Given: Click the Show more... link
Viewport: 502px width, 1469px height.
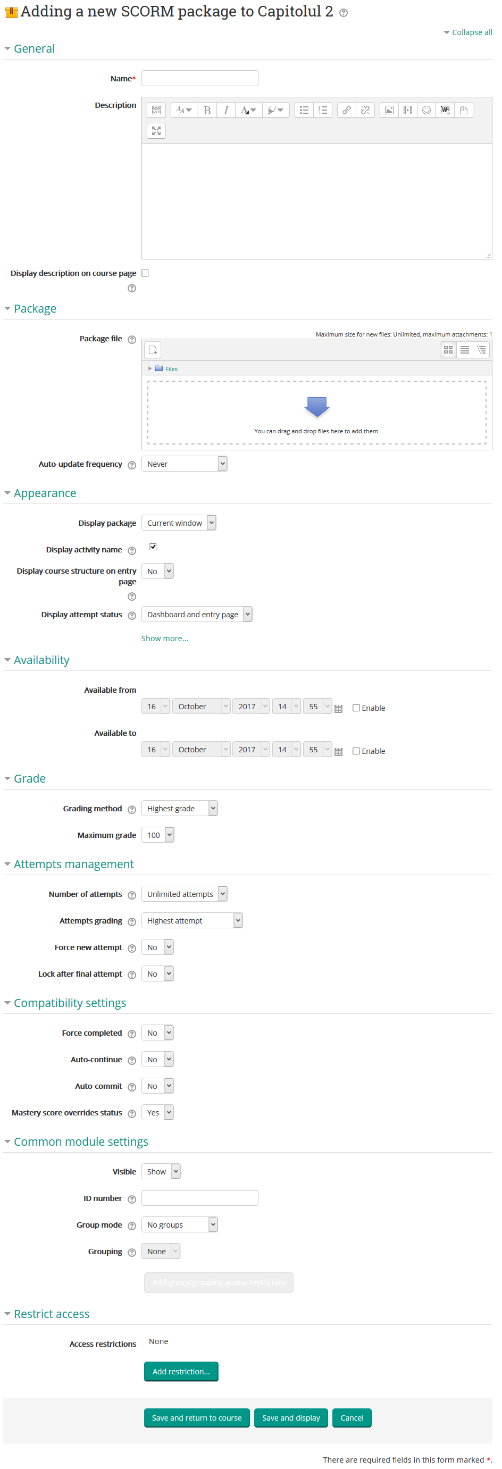Looking at the screenshot, I should [165, 639].
